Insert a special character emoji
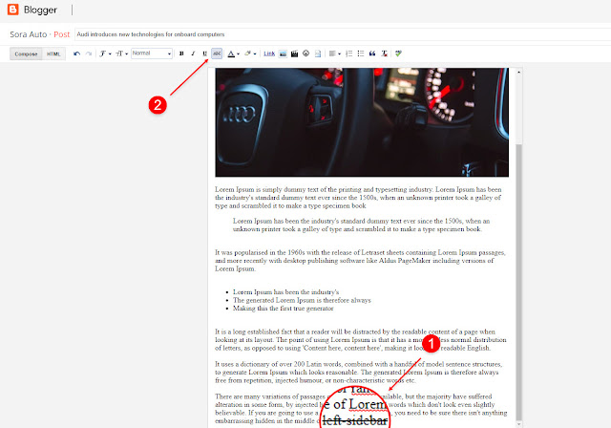Screen dimensions: 611x428 (305, 53)
